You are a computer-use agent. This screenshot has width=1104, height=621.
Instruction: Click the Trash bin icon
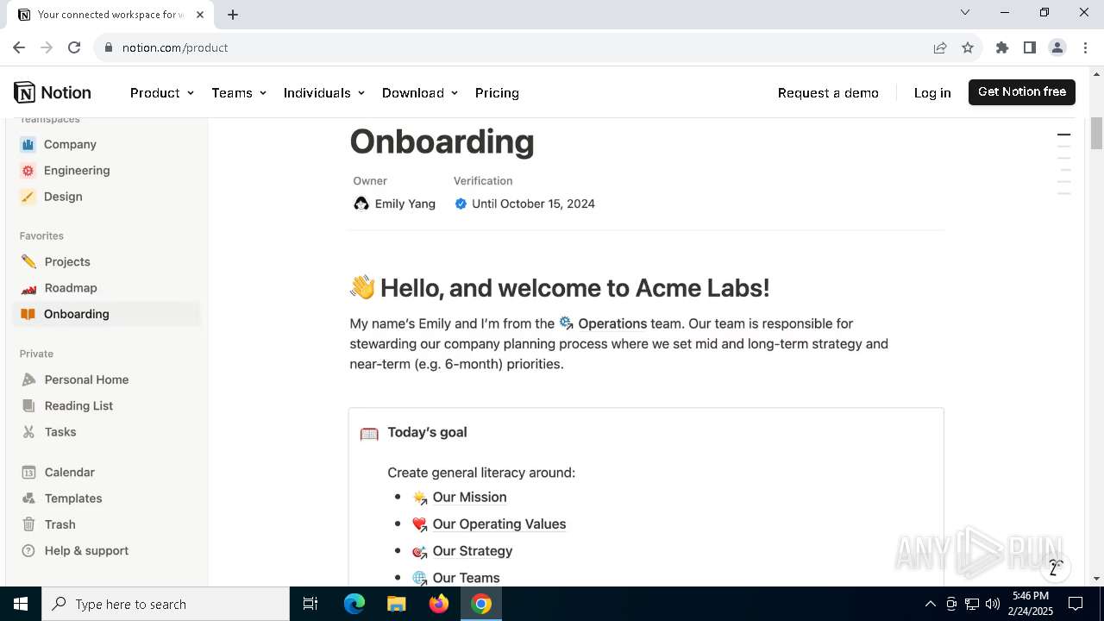(28, 524)
